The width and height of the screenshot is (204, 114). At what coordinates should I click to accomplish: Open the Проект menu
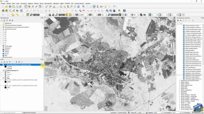[x=3, y=3]
